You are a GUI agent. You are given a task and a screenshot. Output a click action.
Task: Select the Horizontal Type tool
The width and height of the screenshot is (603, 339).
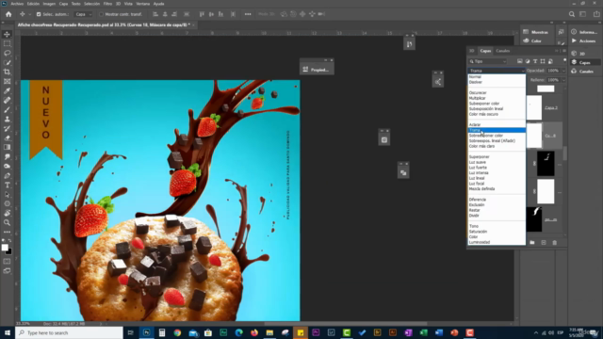pyautogui.click(x=7, y=185)
